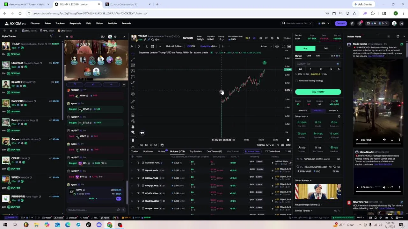The width and height of the screenshot is (408, 229).
Task: Open chart settings gear icon
Action: coord(277,46)
